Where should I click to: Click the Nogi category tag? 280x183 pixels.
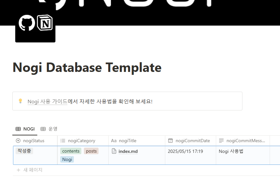(67, 159)
